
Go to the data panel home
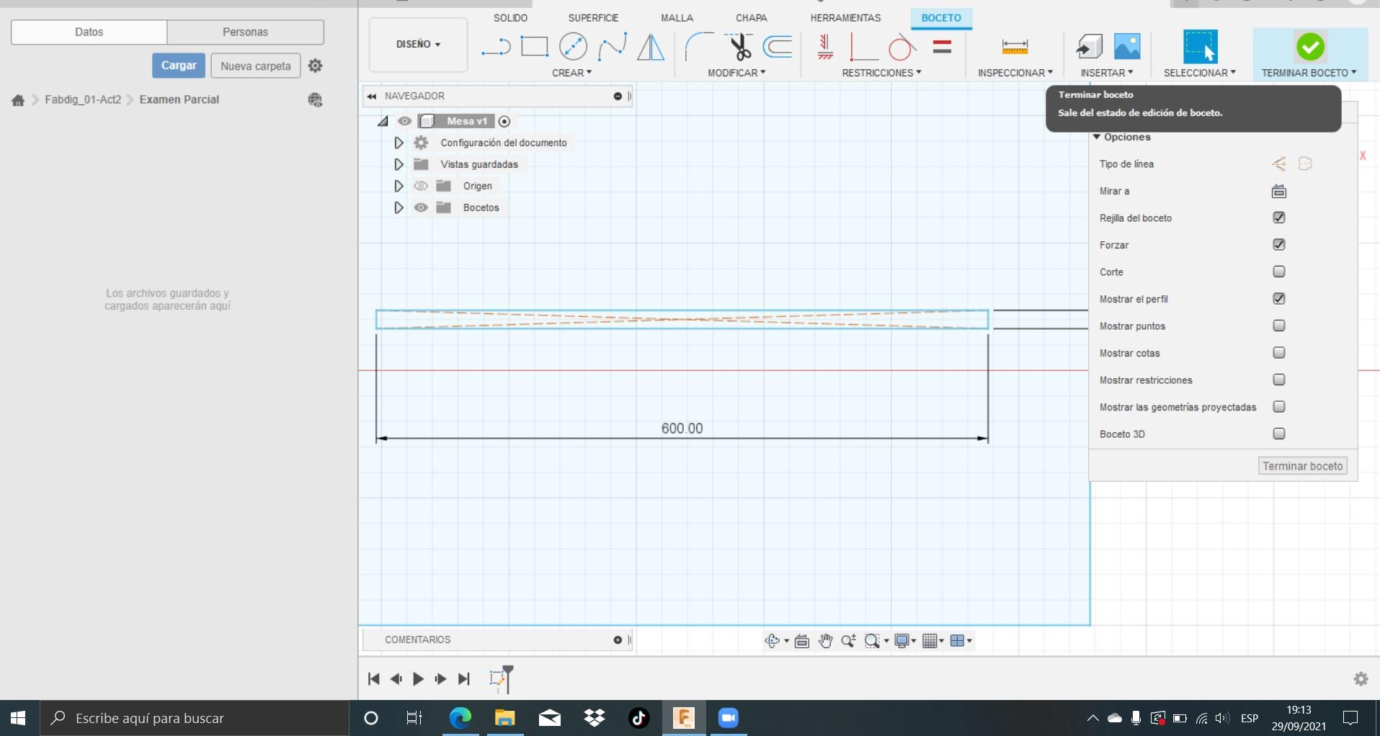pos(18,100)
